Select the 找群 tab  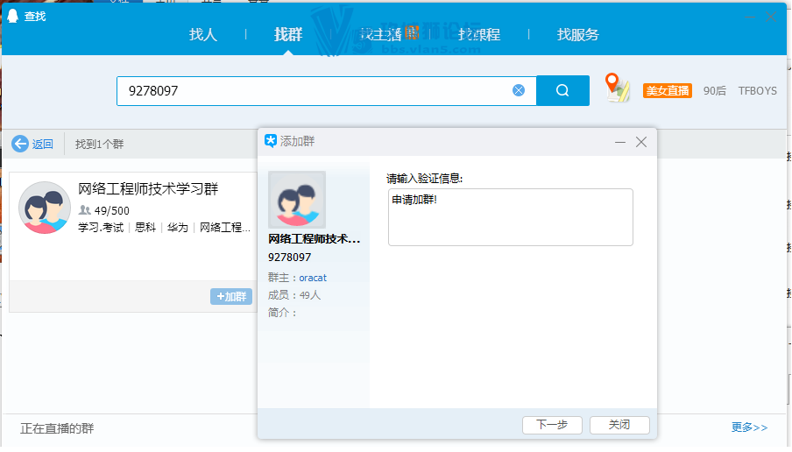(x=288, y=35)
